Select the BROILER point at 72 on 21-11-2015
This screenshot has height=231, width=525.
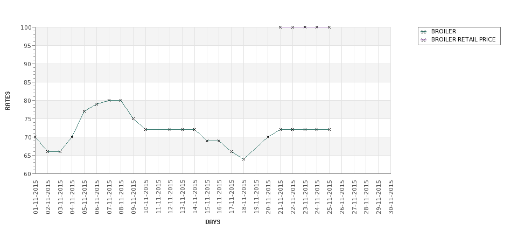click(x=280, y=130)
